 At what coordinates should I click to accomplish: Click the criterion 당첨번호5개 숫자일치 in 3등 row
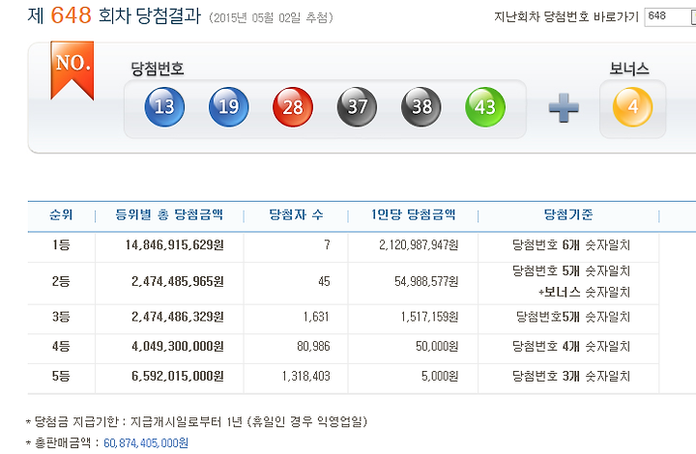(x=573, y=317)
